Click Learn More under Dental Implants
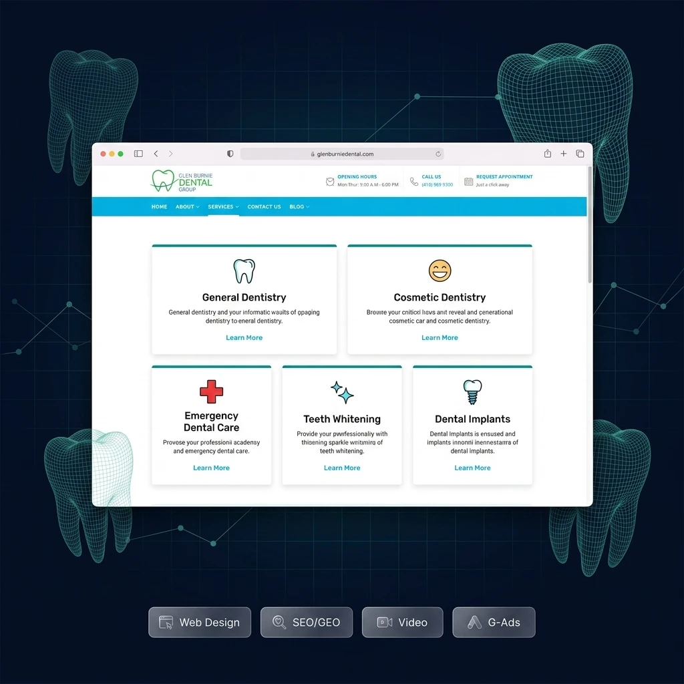 click(x=472, y=468)
